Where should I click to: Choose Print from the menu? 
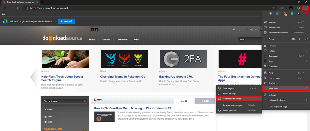(x=286, y=73)
